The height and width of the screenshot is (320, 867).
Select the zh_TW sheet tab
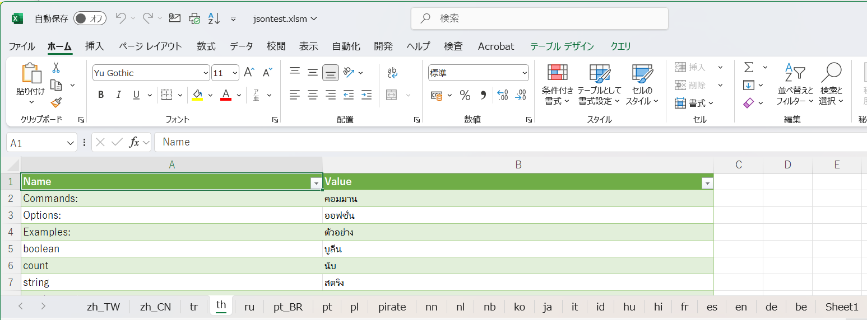pyautogui.click(x=104, y=307)
